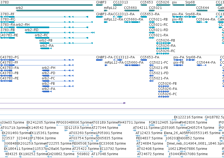Select the CG5021-RC transcript label

[x=158, y=24]
